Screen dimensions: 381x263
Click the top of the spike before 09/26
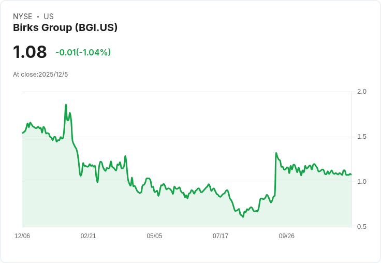pyautogui.click(x=276, y=153)
